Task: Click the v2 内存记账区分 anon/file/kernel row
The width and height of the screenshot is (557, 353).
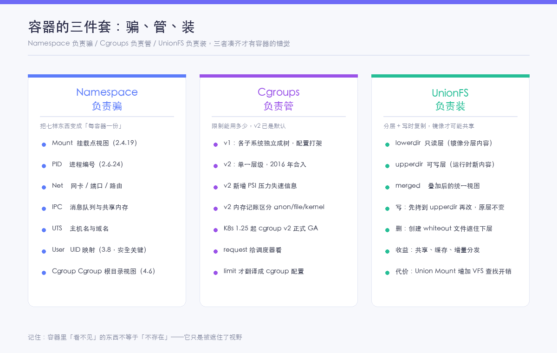Action: click(269, 207)
